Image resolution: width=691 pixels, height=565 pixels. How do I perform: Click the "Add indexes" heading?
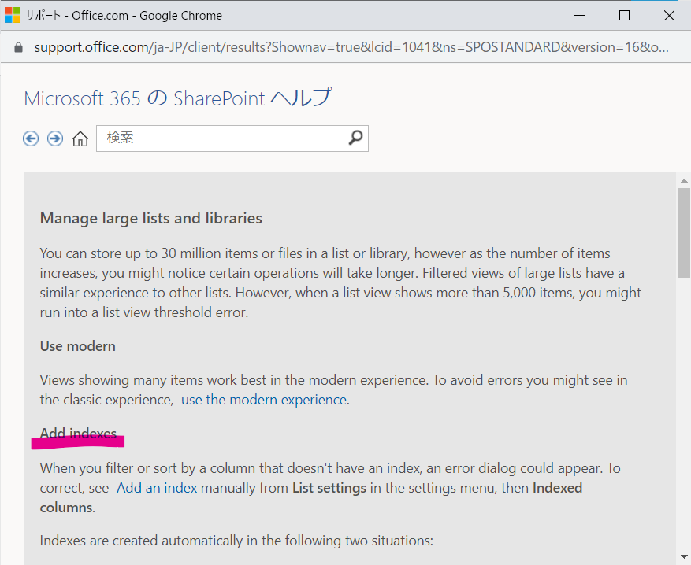(78, 434)
